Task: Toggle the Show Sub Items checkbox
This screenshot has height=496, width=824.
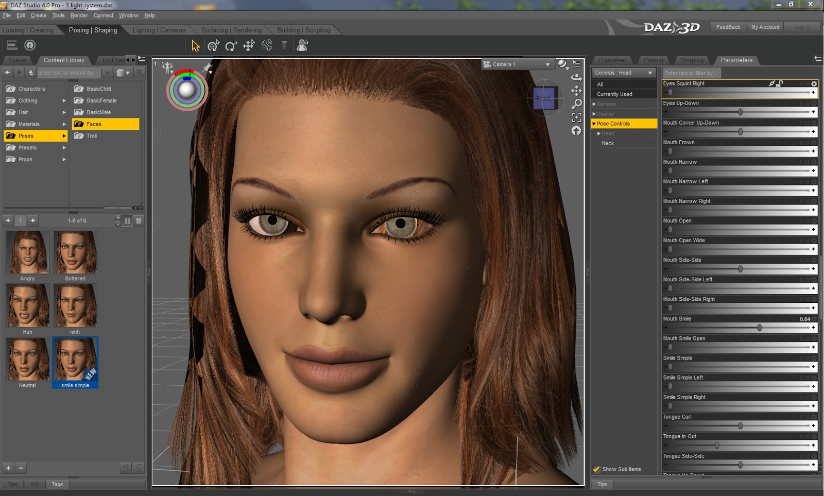Action: pos(596,469)
